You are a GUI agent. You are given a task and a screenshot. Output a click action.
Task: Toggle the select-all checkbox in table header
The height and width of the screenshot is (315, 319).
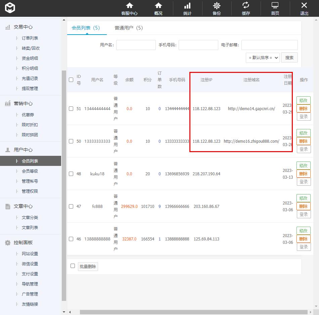(x=71, y=80)
